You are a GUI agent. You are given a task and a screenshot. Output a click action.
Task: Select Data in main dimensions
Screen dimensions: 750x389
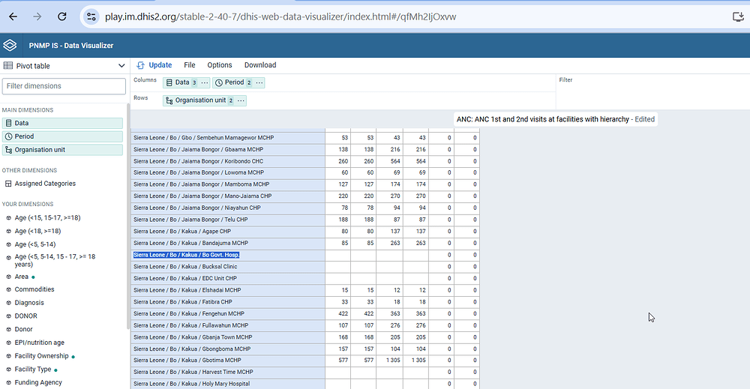pos(62,123)
